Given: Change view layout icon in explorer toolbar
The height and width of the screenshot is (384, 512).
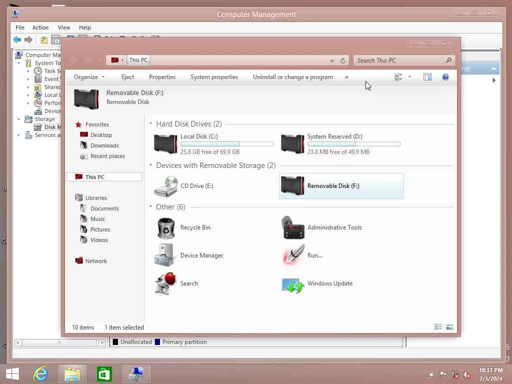Looking at the screenshot, I should pos(398,77).
